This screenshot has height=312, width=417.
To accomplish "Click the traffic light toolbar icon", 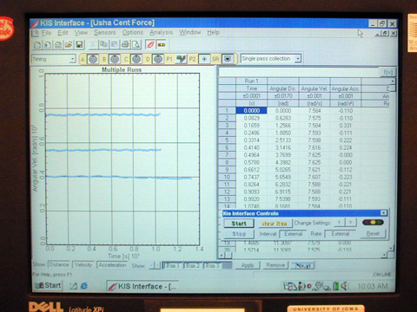I will point(162,45).
